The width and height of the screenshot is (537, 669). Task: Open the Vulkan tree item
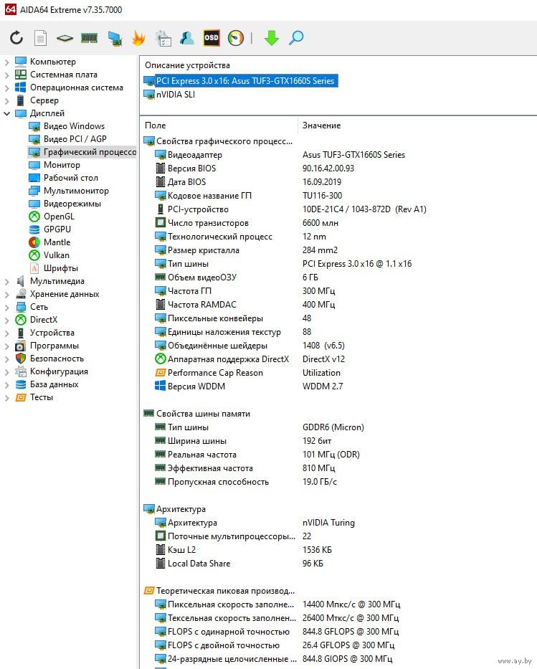point(56,255)
